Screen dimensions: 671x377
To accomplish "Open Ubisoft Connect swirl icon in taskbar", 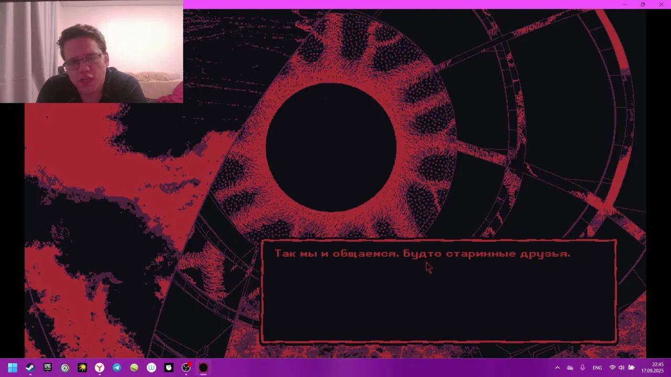I will [65, 368].
